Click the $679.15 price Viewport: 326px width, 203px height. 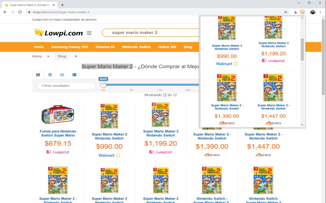pyautogui.click(x=58, y=143)
